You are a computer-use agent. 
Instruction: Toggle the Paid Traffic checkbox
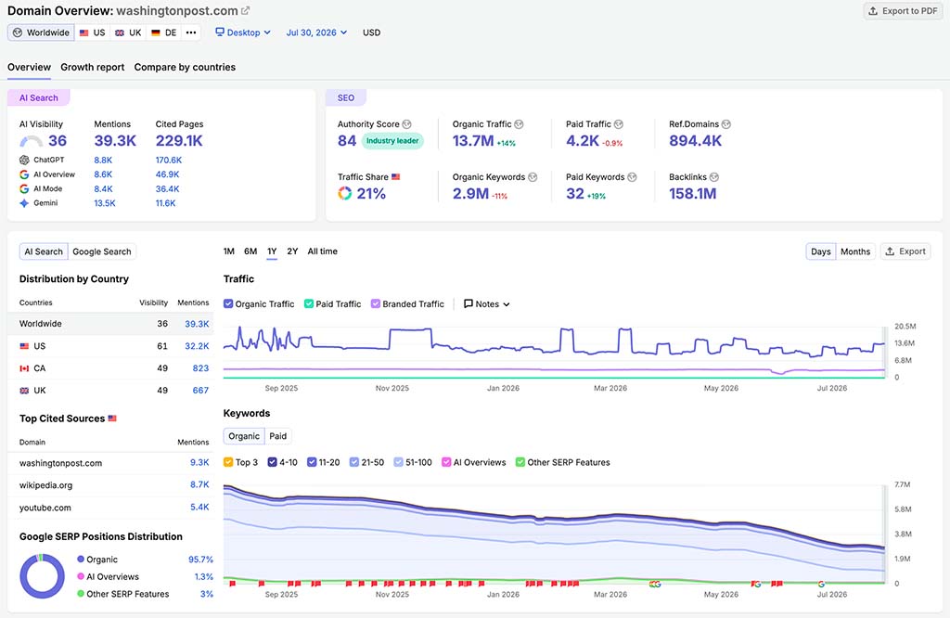click(309, 304)
